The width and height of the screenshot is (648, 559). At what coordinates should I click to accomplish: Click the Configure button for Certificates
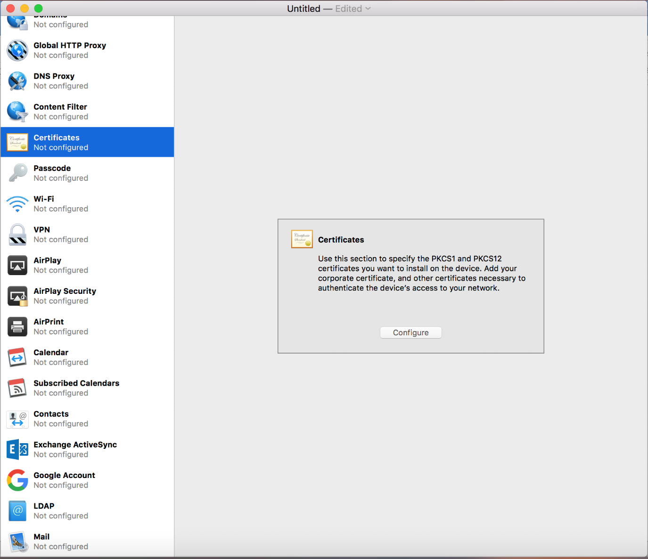click(x=410, y=332)
